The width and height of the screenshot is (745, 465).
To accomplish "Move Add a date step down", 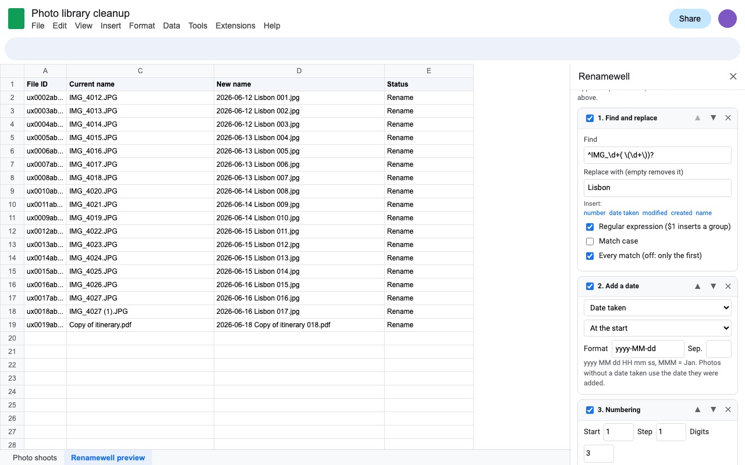I will point(713,286).
